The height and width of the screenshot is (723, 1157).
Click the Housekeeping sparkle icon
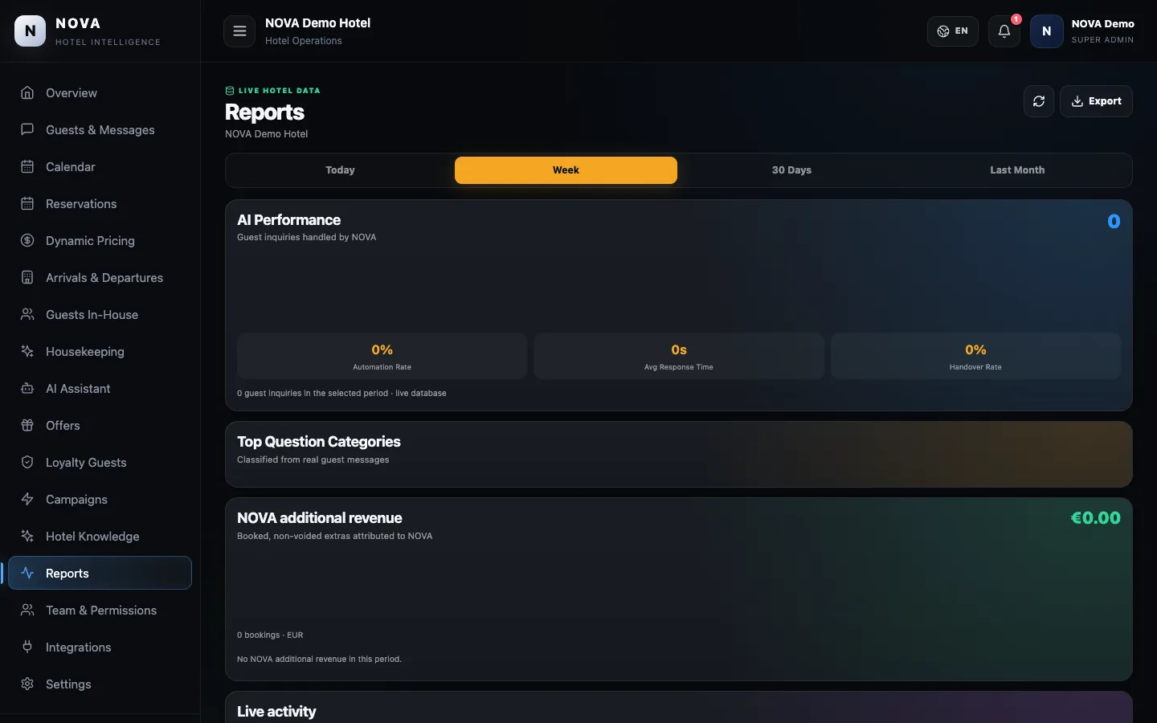tap(27, 351)
